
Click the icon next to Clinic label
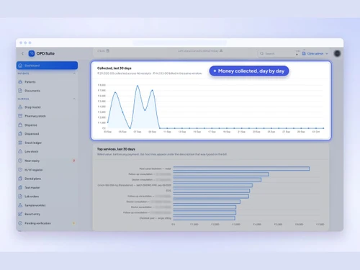click(108, 50)
